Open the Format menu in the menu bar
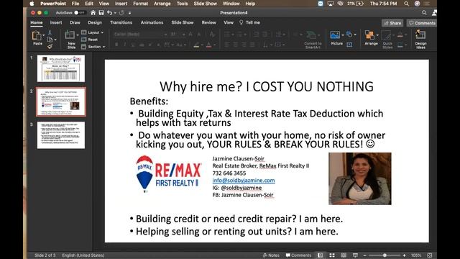This screenshot has width=460, height=259. coord(141,4)
